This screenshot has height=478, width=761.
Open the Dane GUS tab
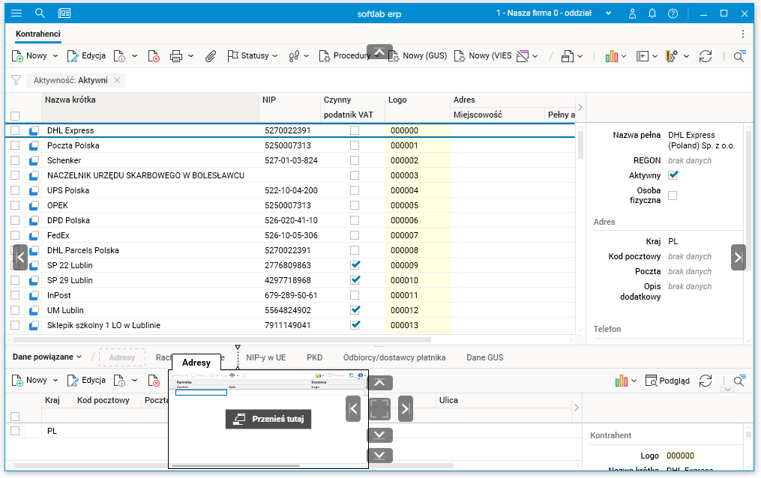point(484,357)
